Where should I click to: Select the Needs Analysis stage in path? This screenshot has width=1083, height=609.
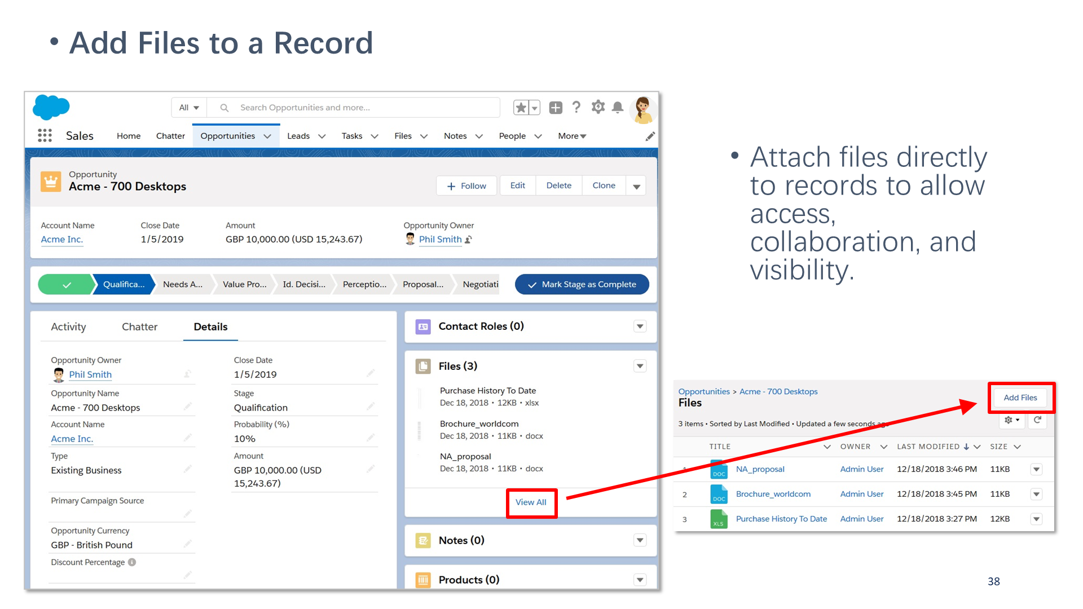(x=183, y=284)
